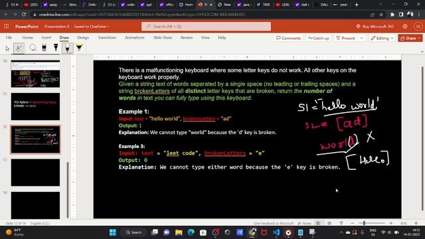The width and height of the screenshot is (425, 239).
Task: Click Fit slide to window icon
Action: click(x=416, y=223)
